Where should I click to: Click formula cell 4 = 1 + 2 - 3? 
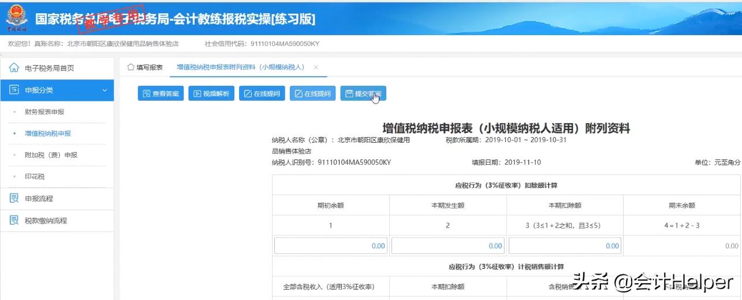click(x=682, y=226)
